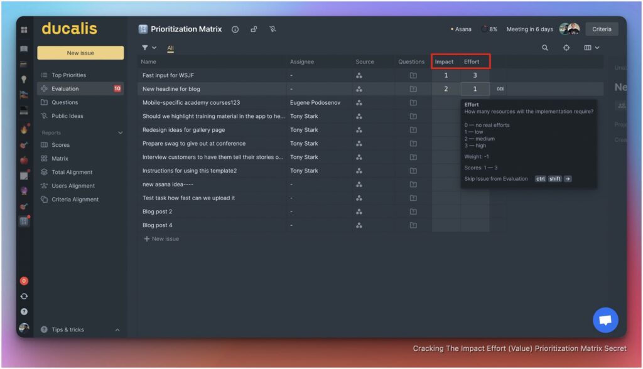Open the filter dropdown chevron

(153, 48)
